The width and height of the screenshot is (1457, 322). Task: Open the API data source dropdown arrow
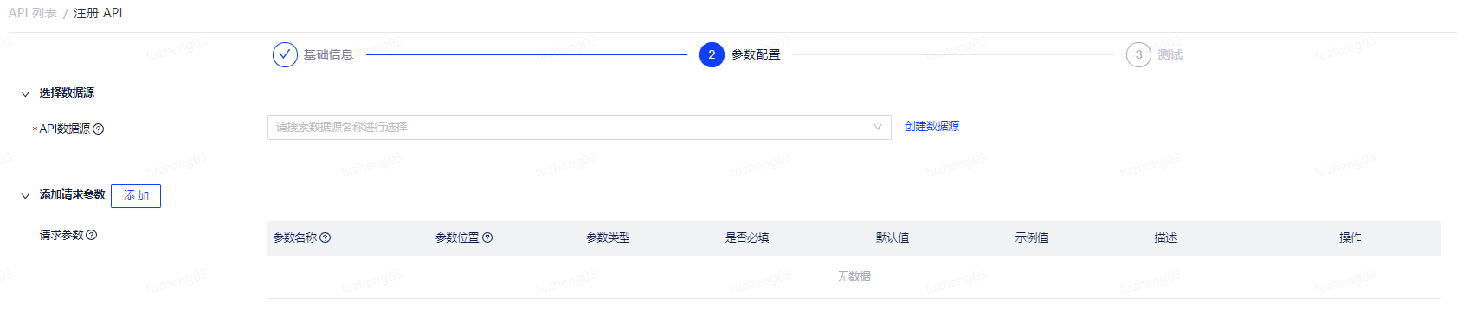pyautogui.click(x=877, y=127)
